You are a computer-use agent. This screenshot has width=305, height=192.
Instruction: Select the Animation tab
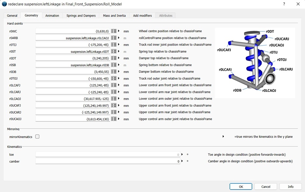52,16
